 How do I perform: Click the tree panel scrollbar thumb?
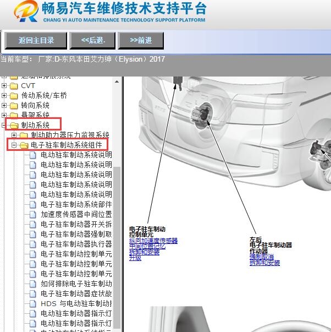pos(117,247)
